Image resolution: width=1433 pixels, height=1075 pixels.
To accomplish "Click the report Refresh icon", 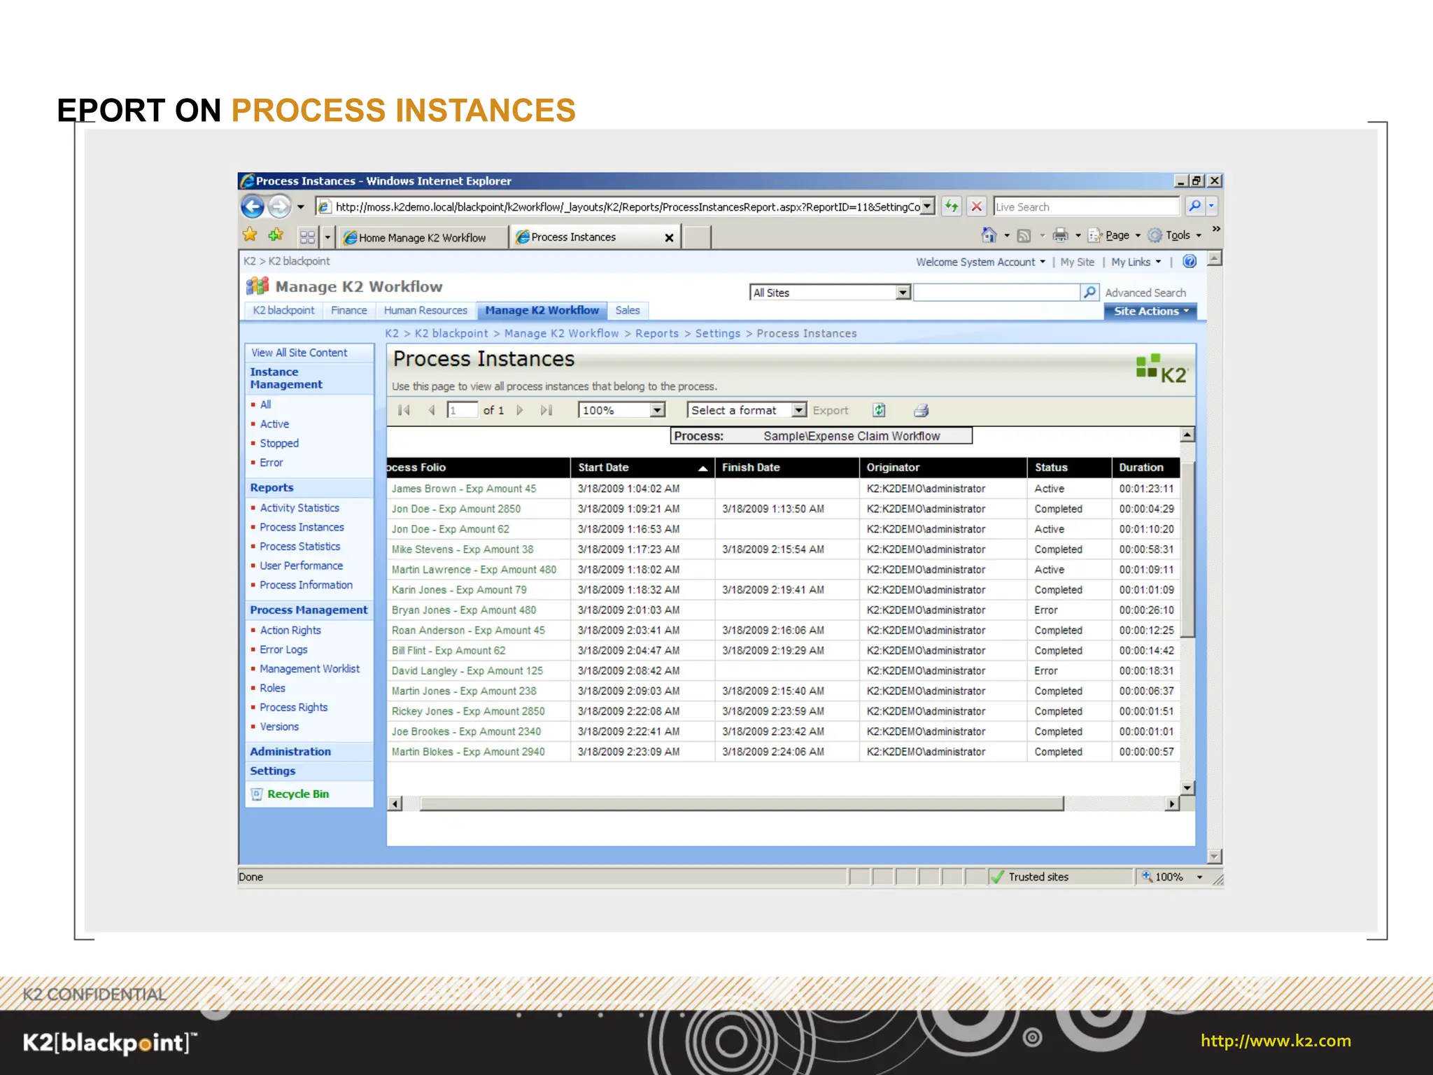I will [880, 410].
